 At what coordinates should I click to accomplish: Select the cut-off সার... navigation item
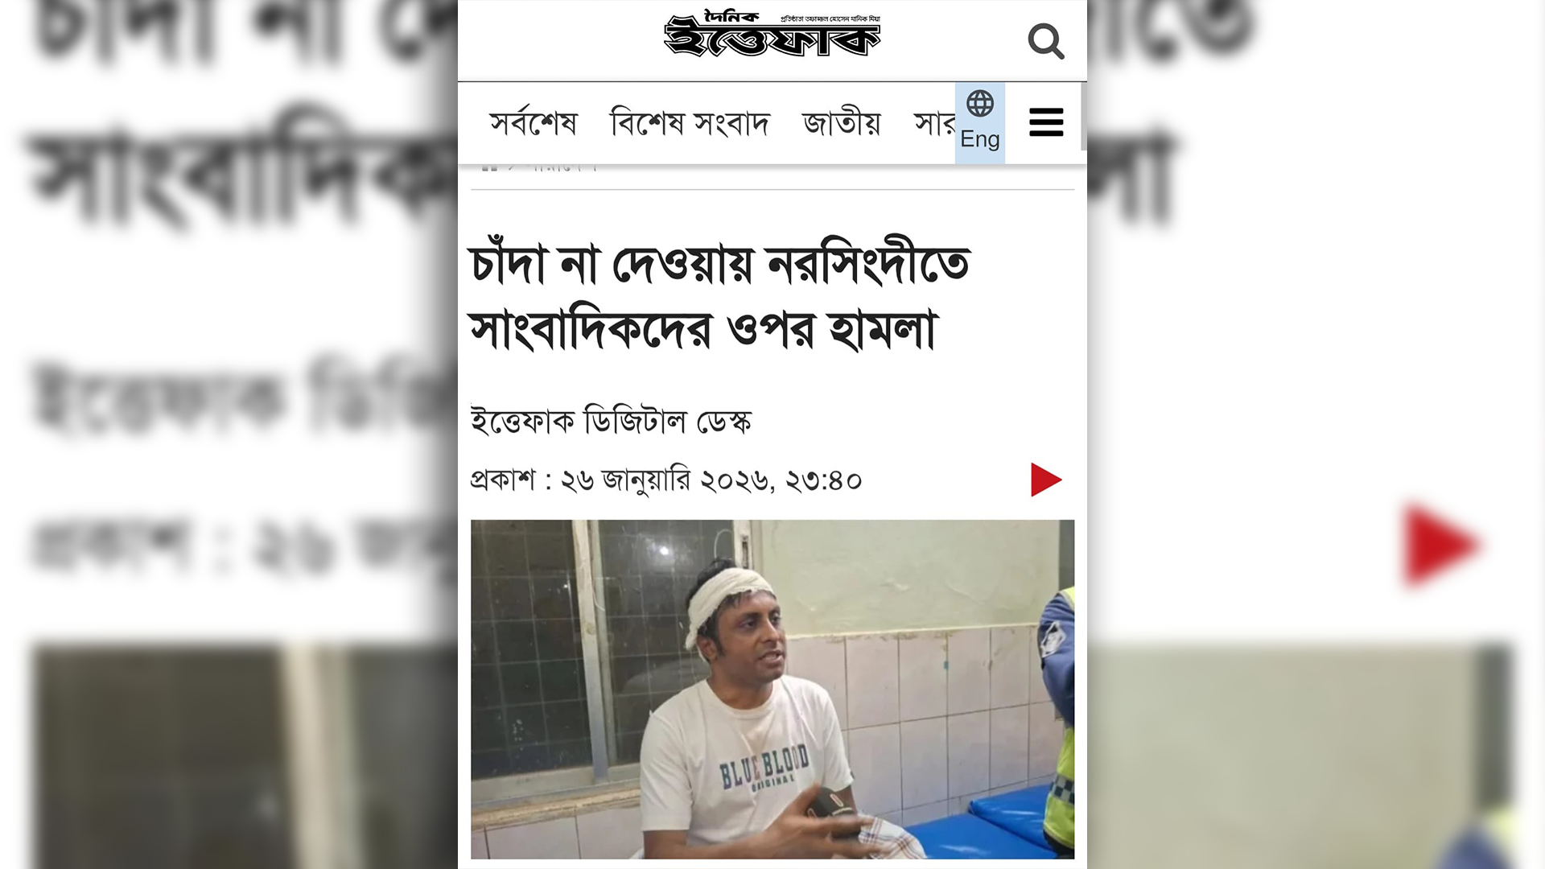(x=934, y=123)
